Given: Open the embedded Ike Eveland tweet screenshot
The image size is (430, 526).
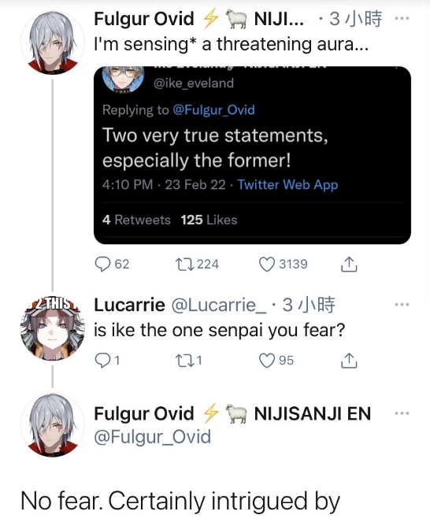Looking at the screenshot, I should click(x=252, y=155).
